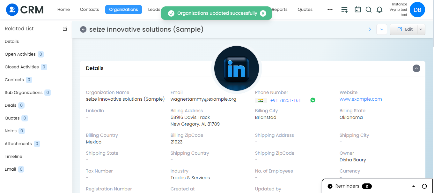
Task: Open the Reports tab
Action: point(280,10)
